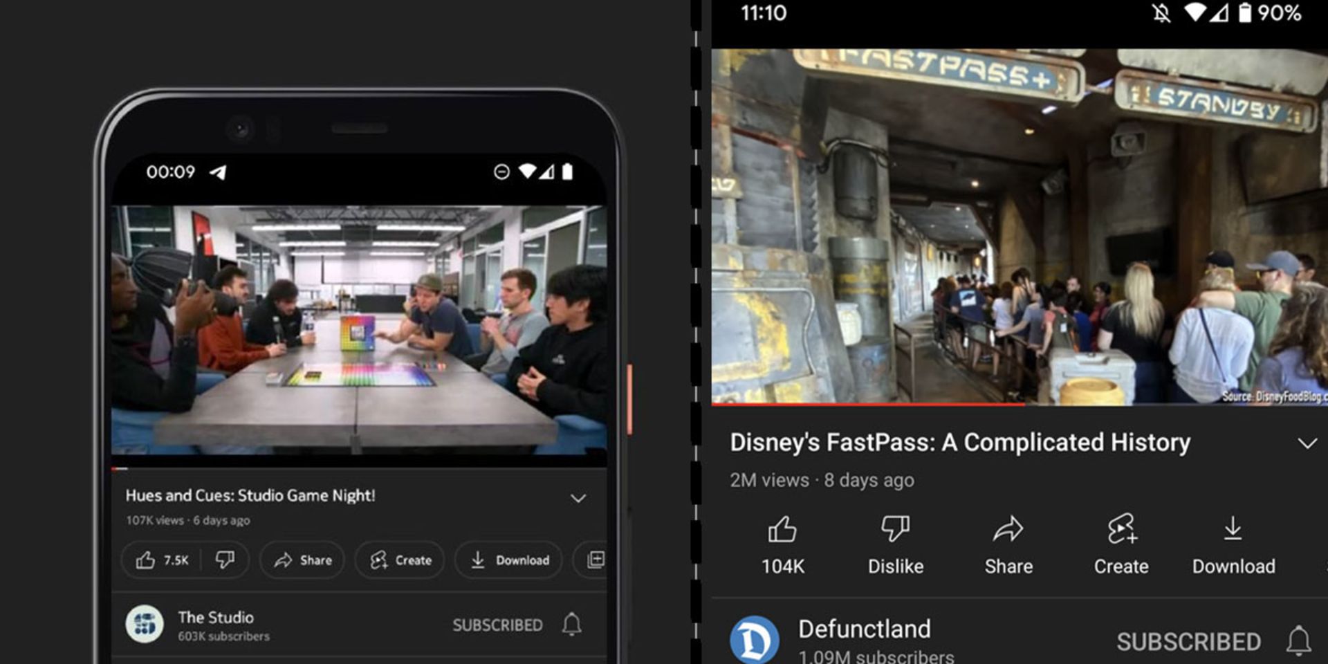The width and height of the screenshot is (1328, 664).
Task: Download the Hues and Cues video
Action: [509, 560]
